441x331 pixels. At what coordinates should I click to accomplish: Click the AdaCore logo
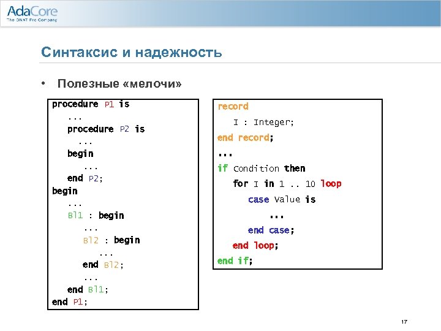(32, 13)
